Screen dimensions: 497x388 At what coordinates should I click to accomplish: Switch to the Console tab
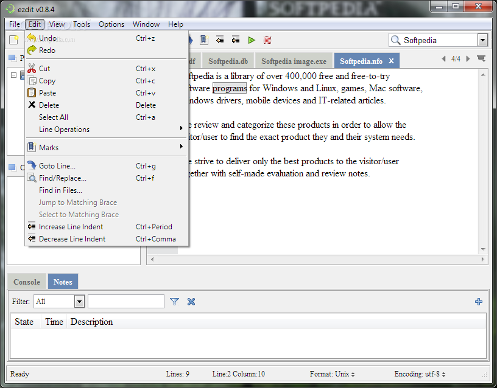pos(27,282)
